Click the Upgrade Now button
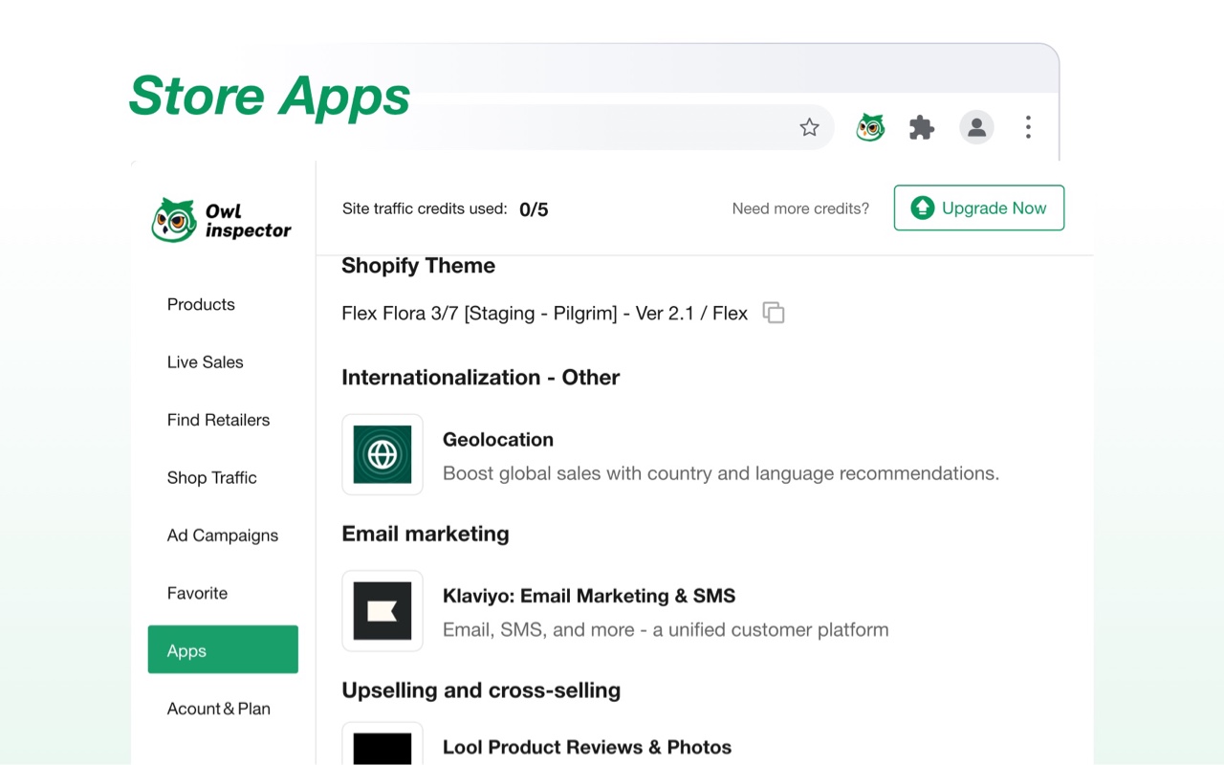 click(x=979, y=208)
